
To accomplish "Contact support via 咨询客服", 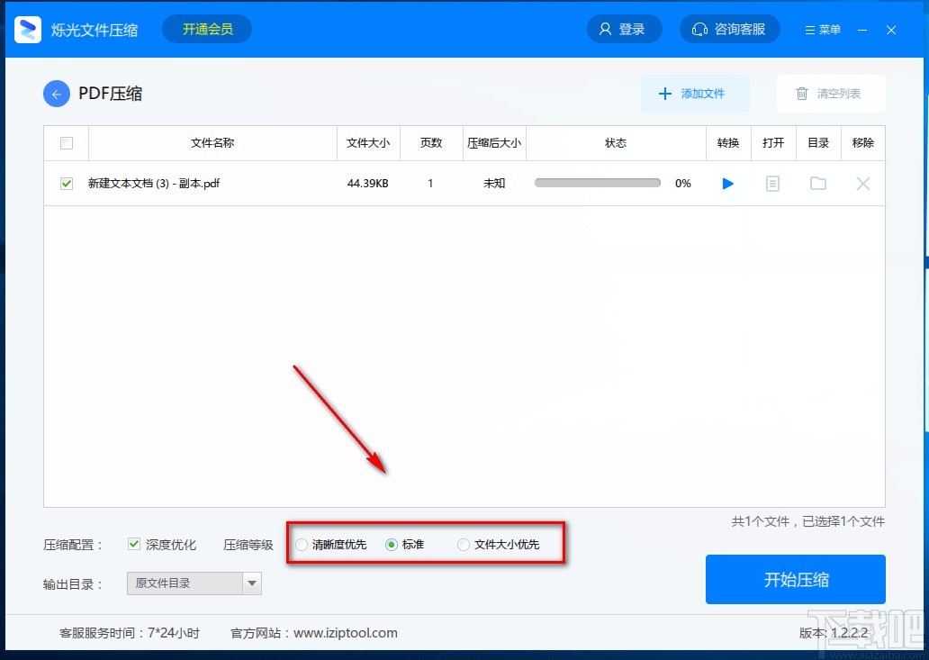I will coord(729,29).
